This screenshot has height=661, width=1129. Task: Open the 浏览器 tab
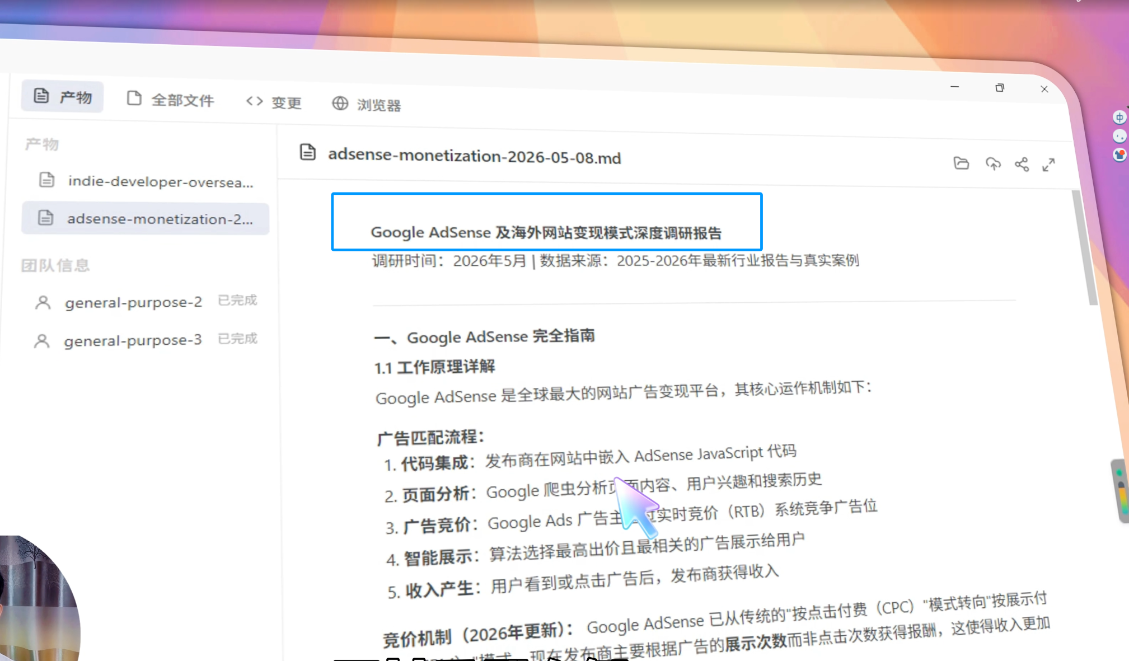[367, 104]
